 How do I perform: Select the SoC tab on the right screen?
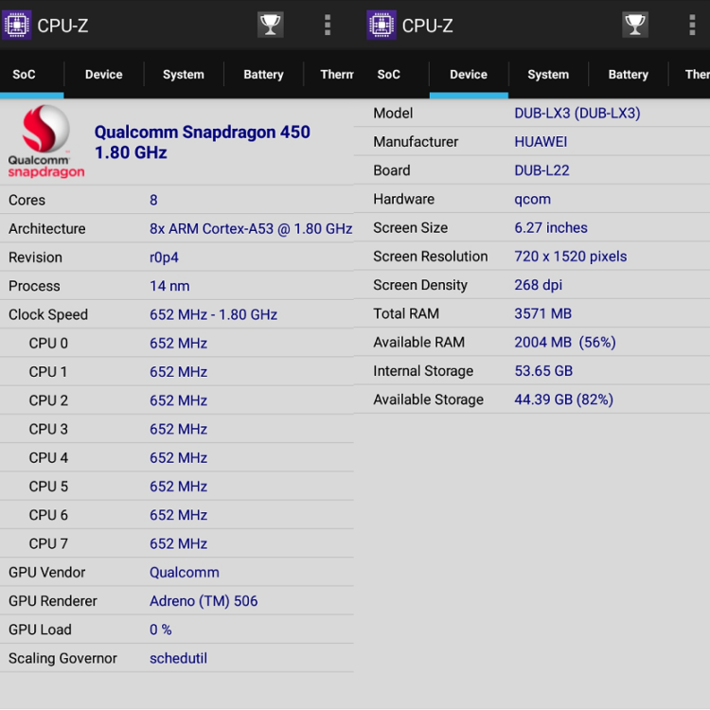388,74
